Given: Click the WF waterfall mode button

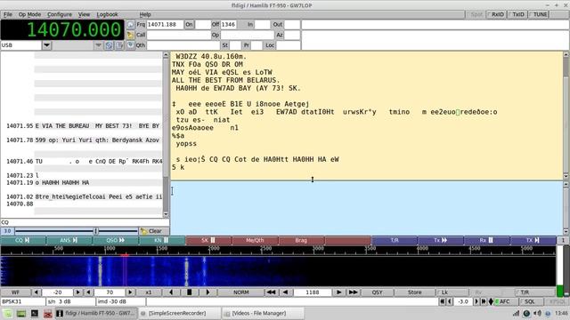Looking at the screenshot, I should click(x=15, y=292).
